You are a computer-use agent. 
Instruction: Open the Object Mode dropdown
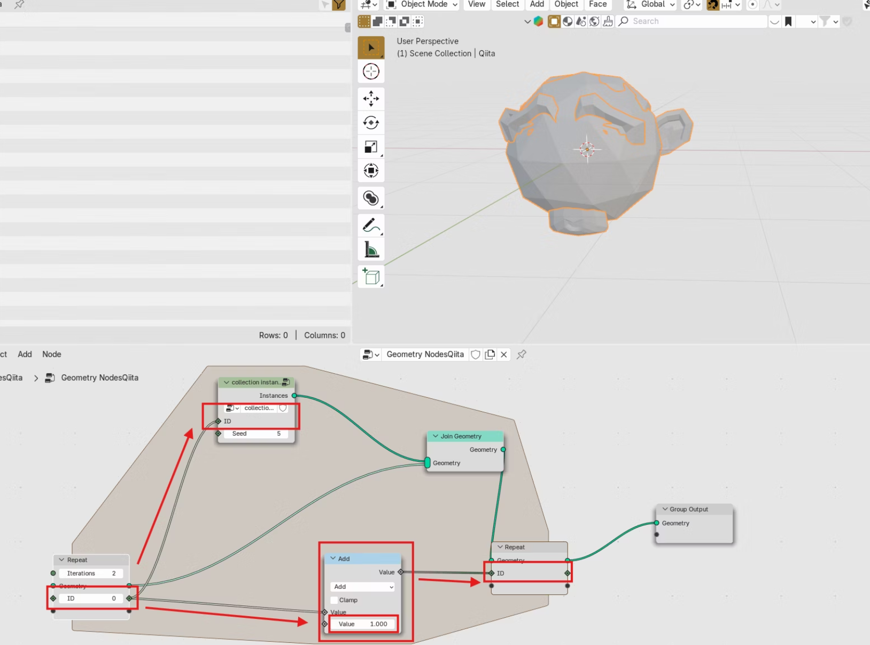422,5
